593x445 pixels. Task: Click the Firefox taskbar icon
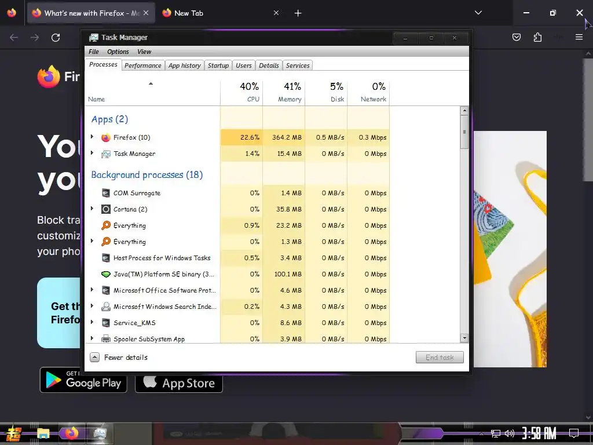pyautogui.click(x=71, y=433)
